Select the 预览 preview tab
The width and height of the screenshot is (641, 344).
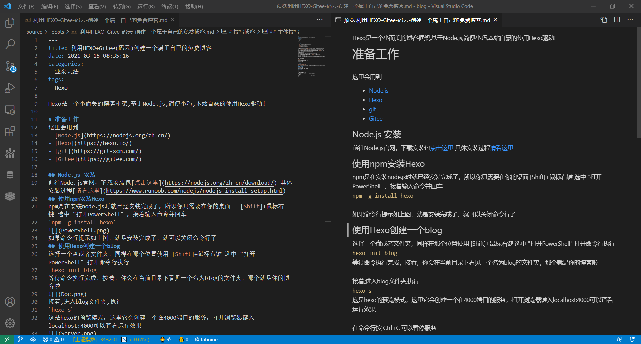(x=417, y=20)
